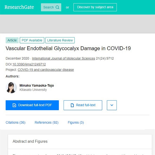Click the Literature Review badge

[60, 40]
